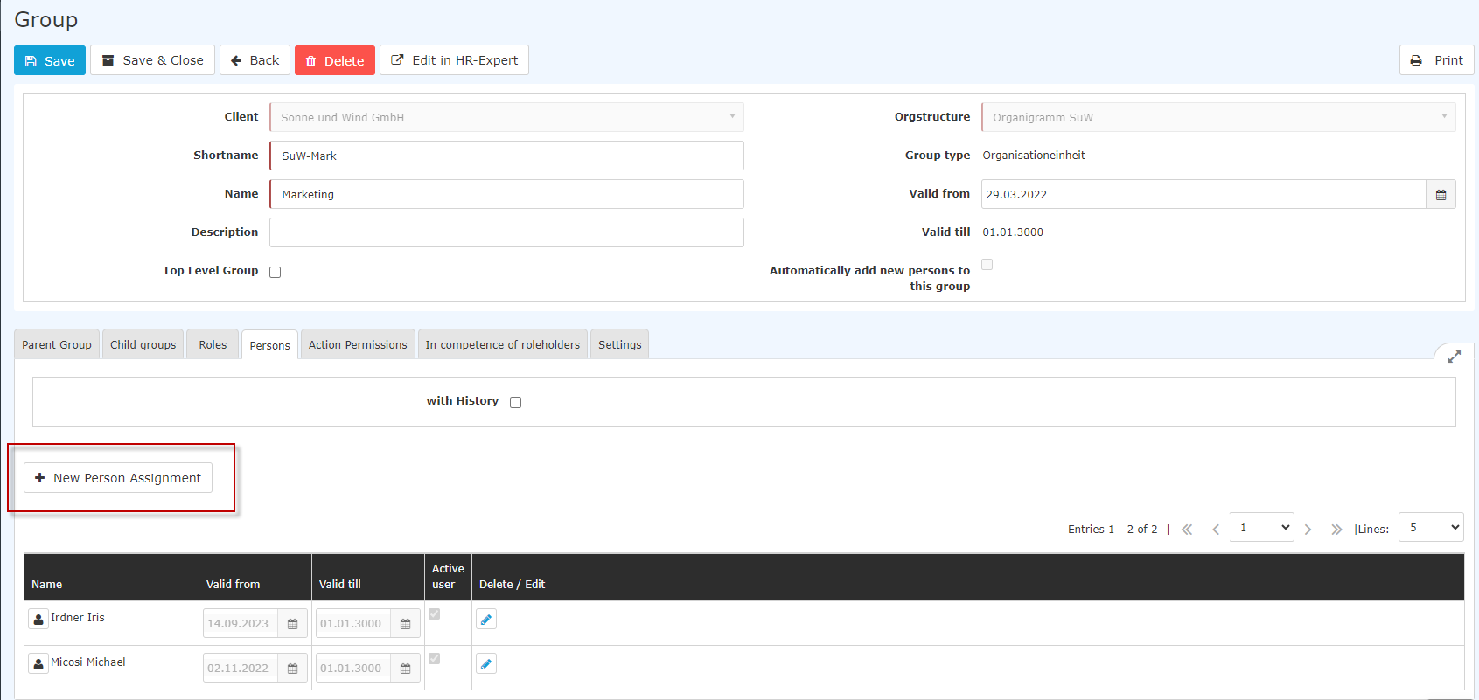Jump to the last page of entries

pos(1336,530)
